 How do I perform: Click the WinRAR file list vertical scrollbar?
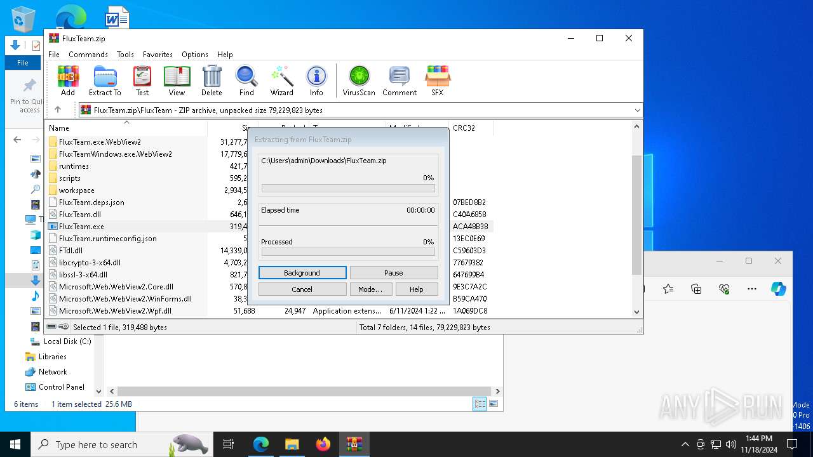[x=637, y=215]
